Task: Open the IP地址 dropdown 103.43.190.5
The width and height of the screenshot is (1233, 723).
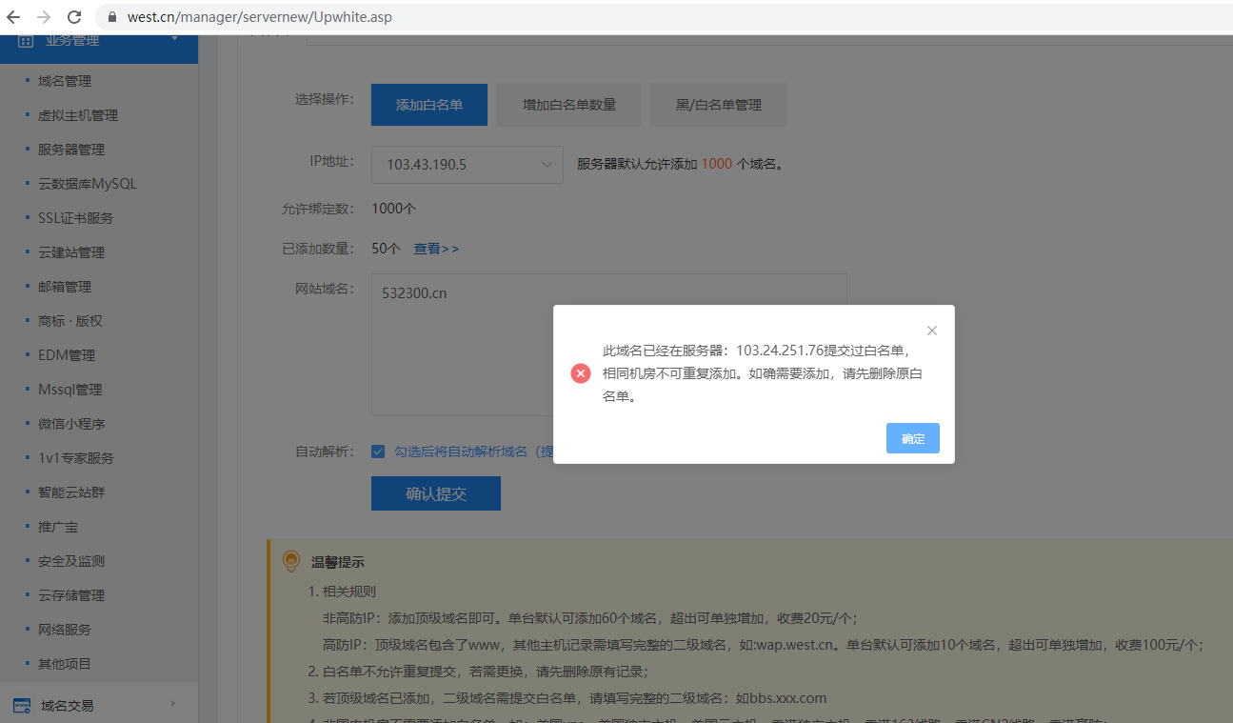Action: [467, 165]
